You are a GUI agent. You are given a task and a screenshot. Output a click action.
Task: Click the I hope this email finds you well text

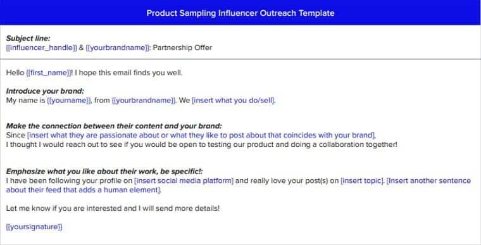click(x=128, y=73)
